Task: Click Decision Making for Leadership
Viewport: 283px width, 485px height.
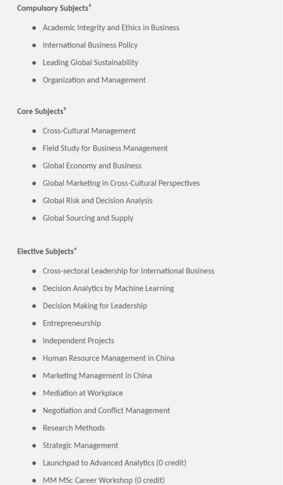Action: coord(95,306)
